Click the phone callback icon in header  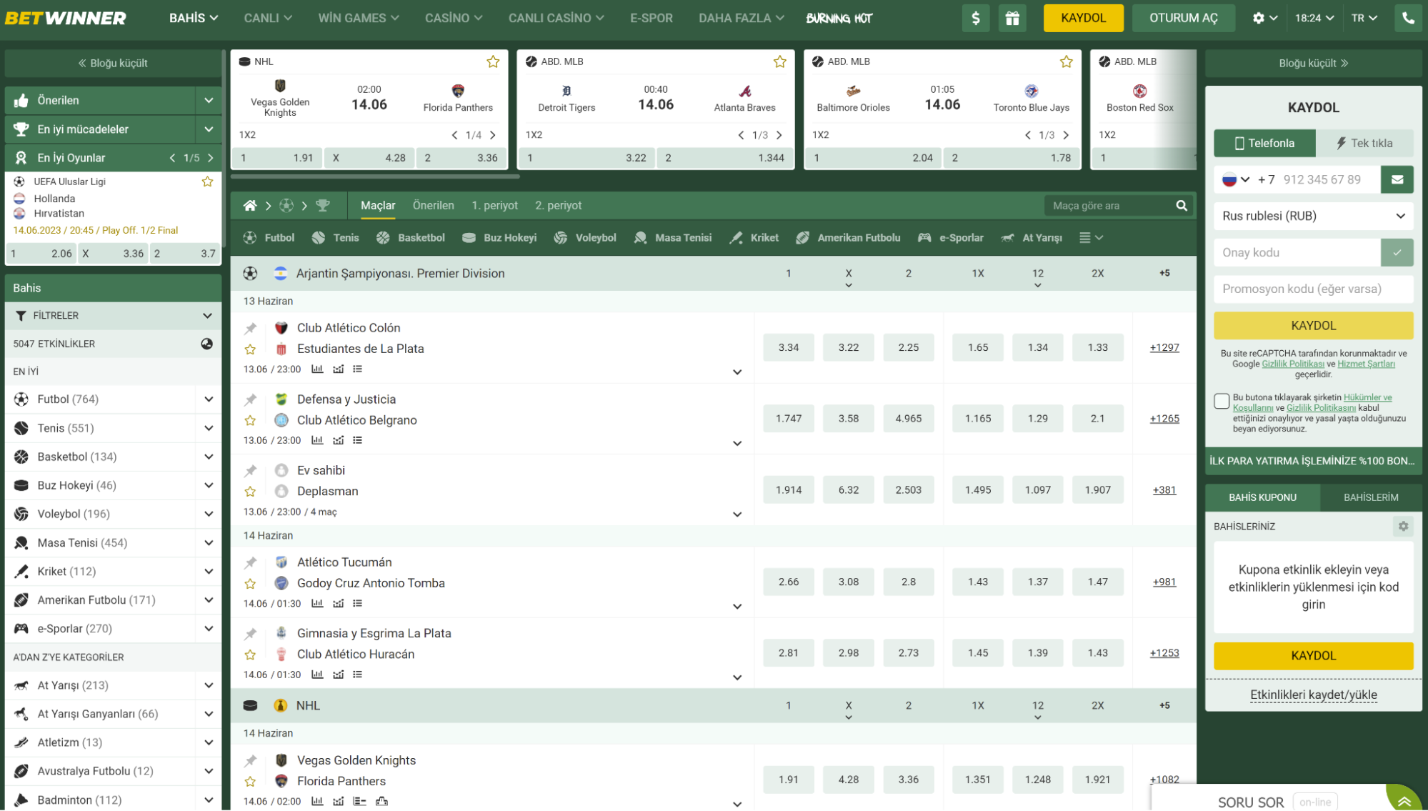point(1407,19)
